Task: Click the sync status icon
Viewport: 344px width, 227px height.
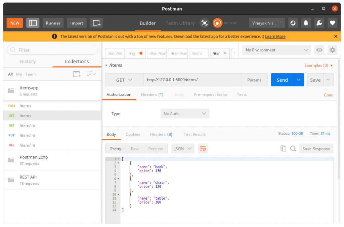Action: pos(217,23)
